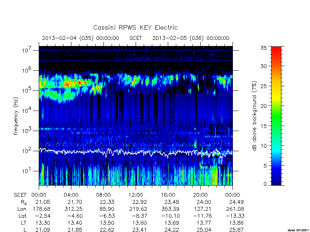This screenshot has width=310, height=232.
Task: Click the colorbar tick label 5
Action: 265,166
